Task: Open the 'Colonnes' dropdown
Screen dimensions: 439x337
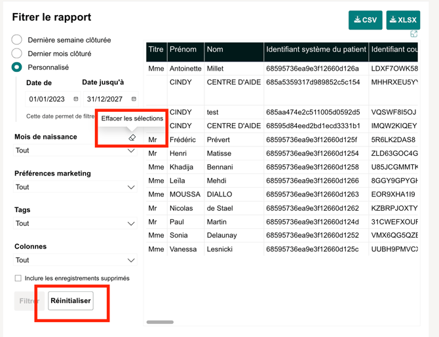Action: (x=75, y=260)
